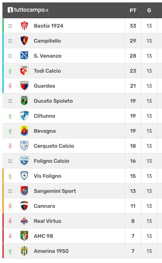
Task: Click the tuttocampo.it header text
Action: (31, 10)
